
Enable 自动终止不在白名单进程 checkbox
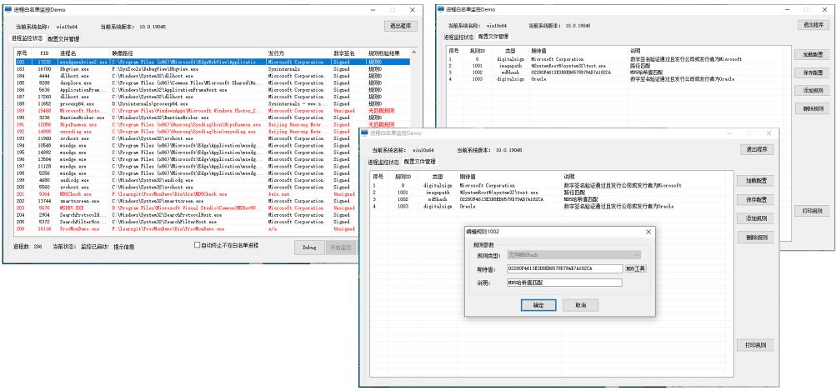(x=198, y=245)
